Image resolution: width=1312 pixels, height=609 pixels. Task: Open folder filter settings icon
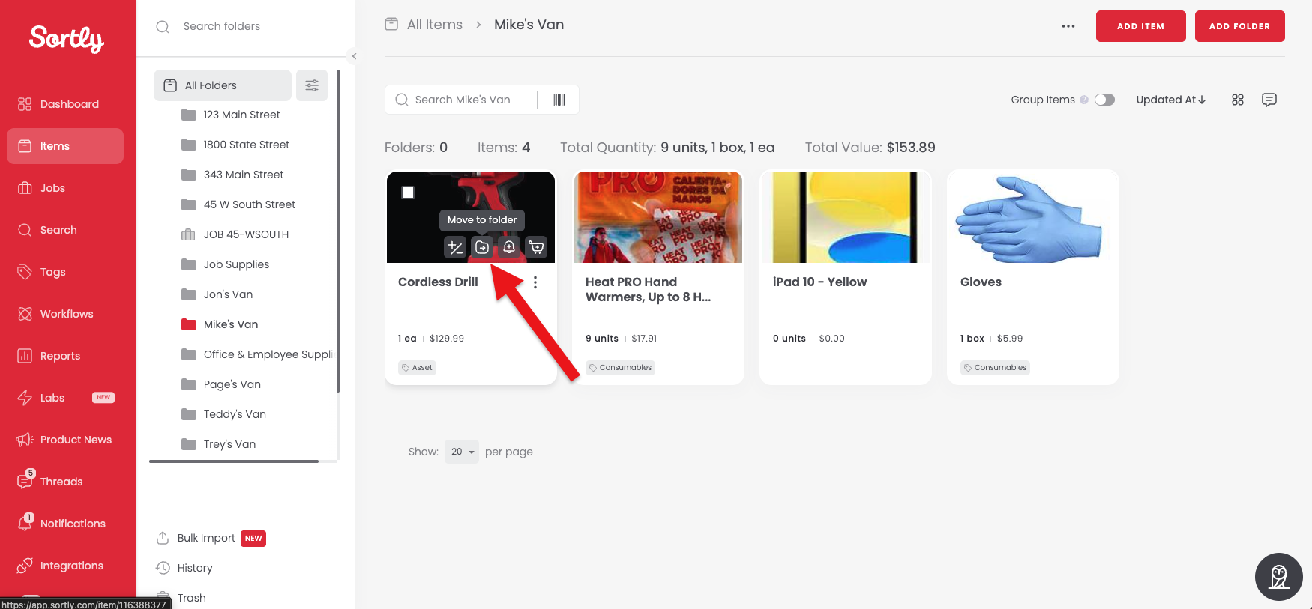pyautogui.click(x=312, y=85)
